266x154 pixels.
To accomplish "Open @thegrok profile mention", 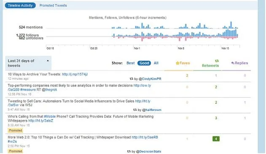I will [49, 89].
